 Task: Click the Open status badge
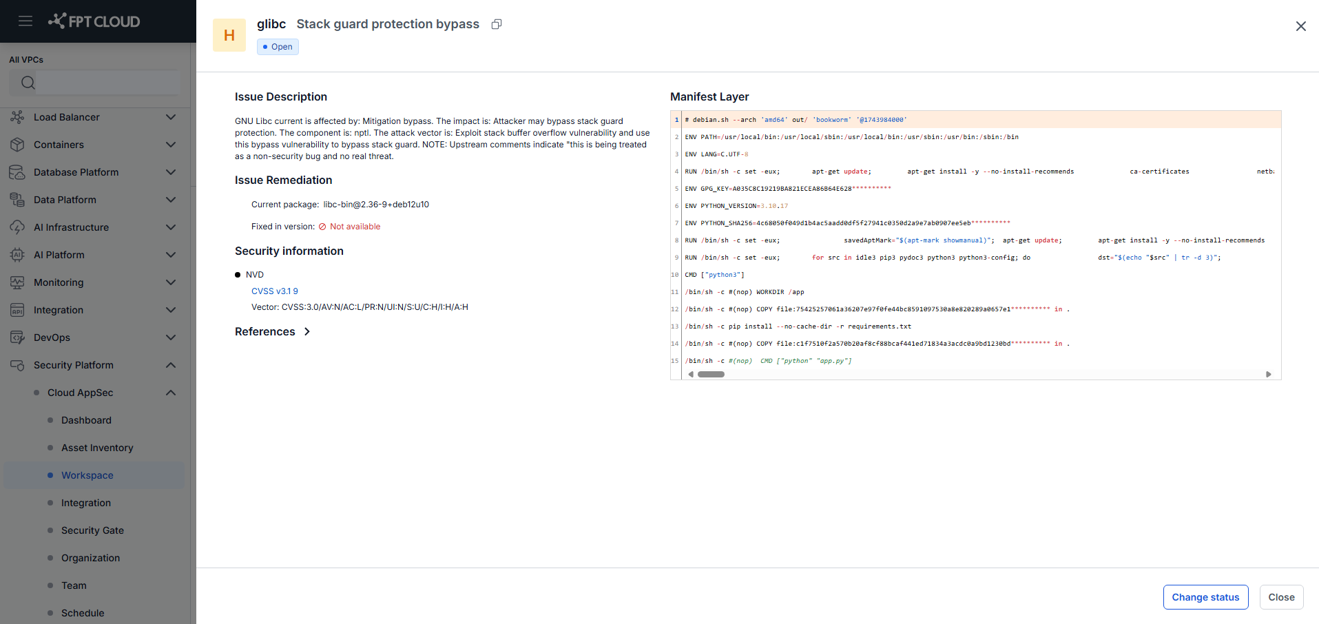tap(278, 47)
